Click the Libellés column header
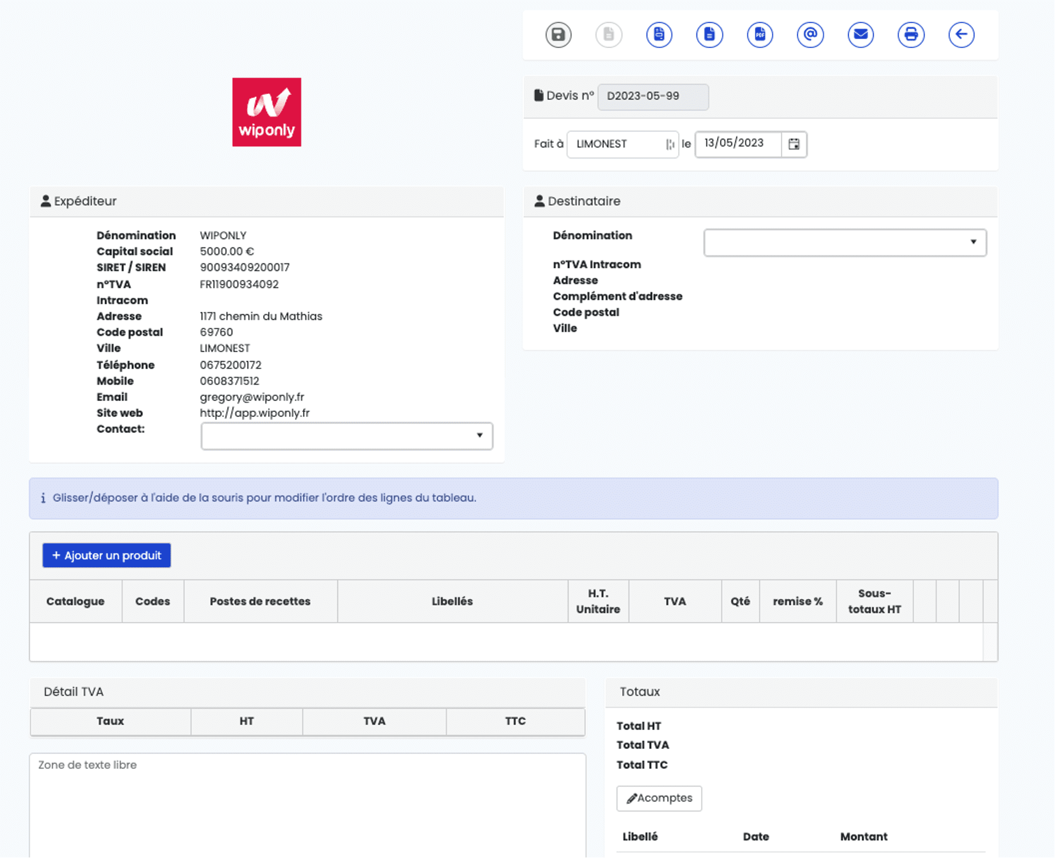The image size is (1055, 858). tap(452, 601)
